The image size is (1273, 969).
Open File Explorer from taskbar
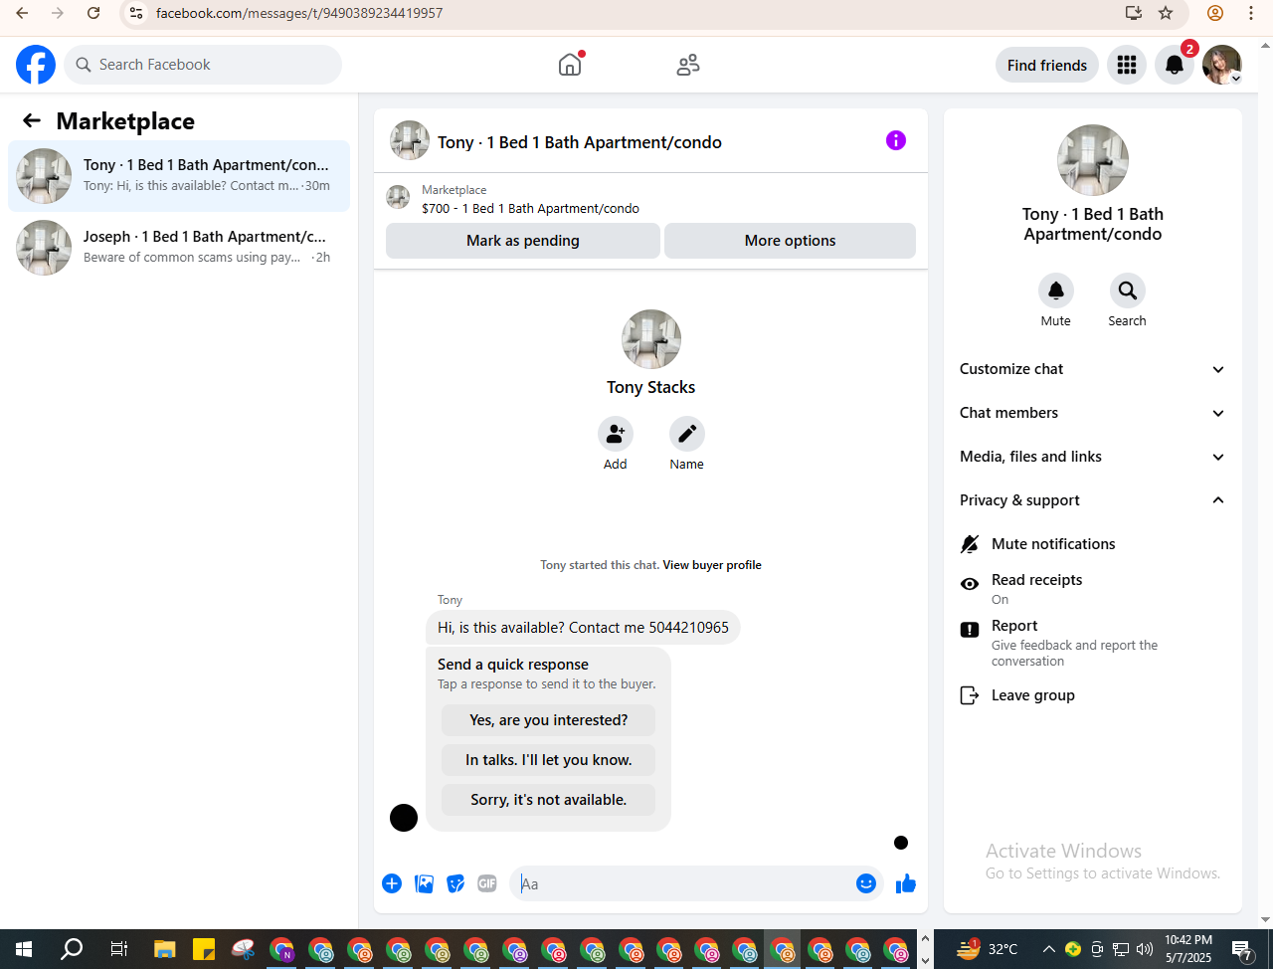click(165, 949)
